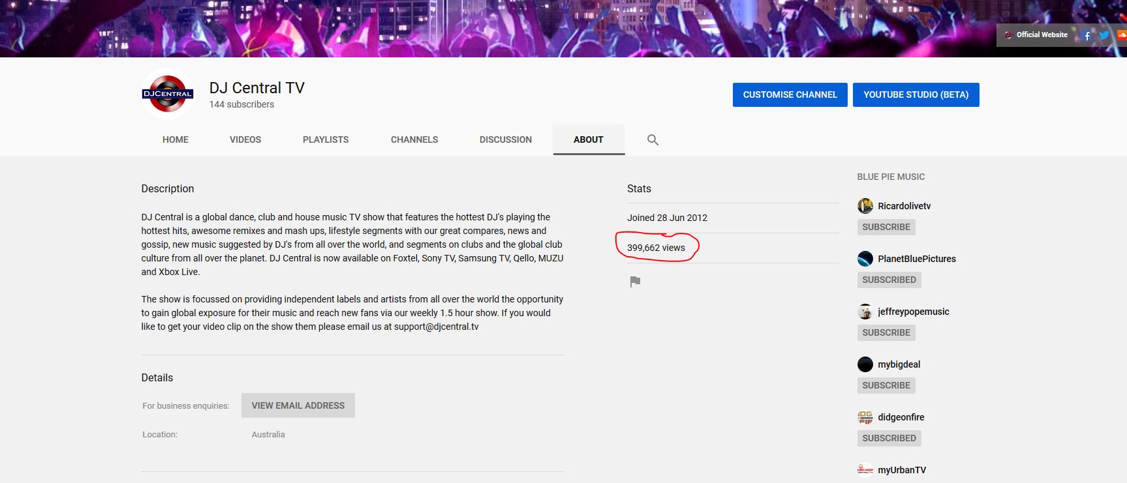Click Subscribed button under PlanetBluePictures
Screen dimensions: 1127x483
(x=889, y=280)
